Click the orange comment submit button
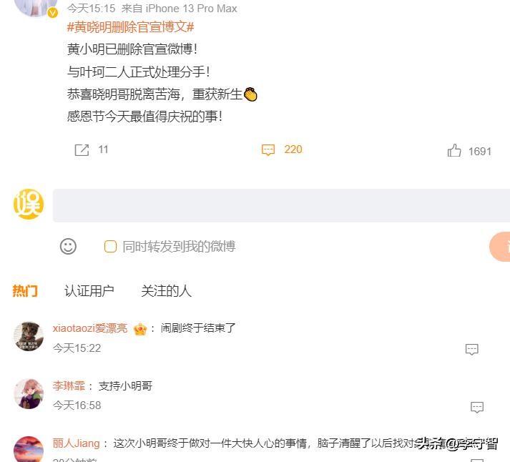Image resolution: width=510 pixels, height=462 pixels. 500,247
